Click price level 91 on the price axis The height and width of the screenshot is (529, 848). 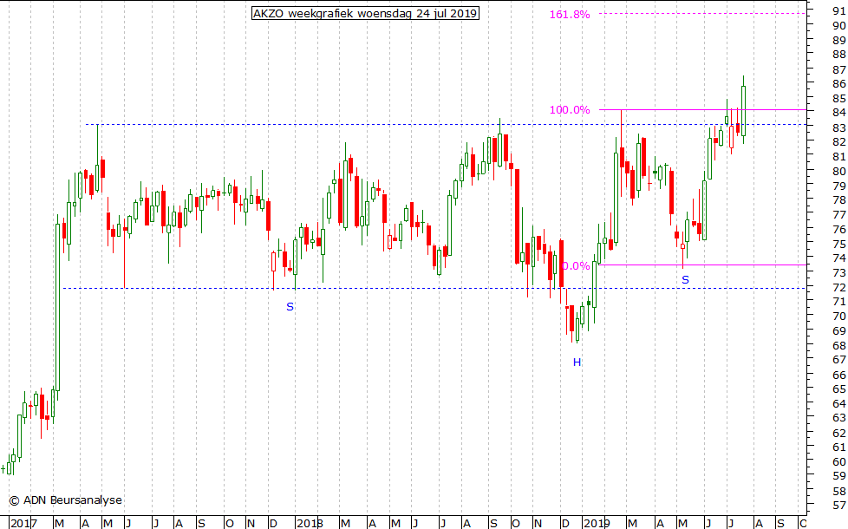coord(839,10)
